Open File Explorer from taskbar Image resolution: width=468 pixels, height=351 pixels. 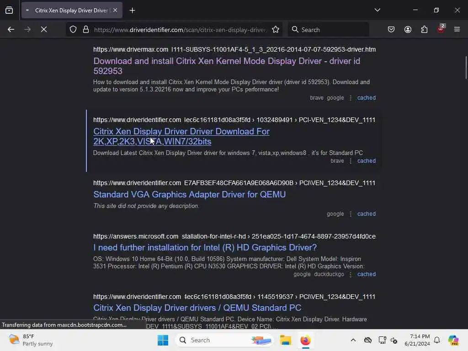pyautogui.click(x=286, y=340)
